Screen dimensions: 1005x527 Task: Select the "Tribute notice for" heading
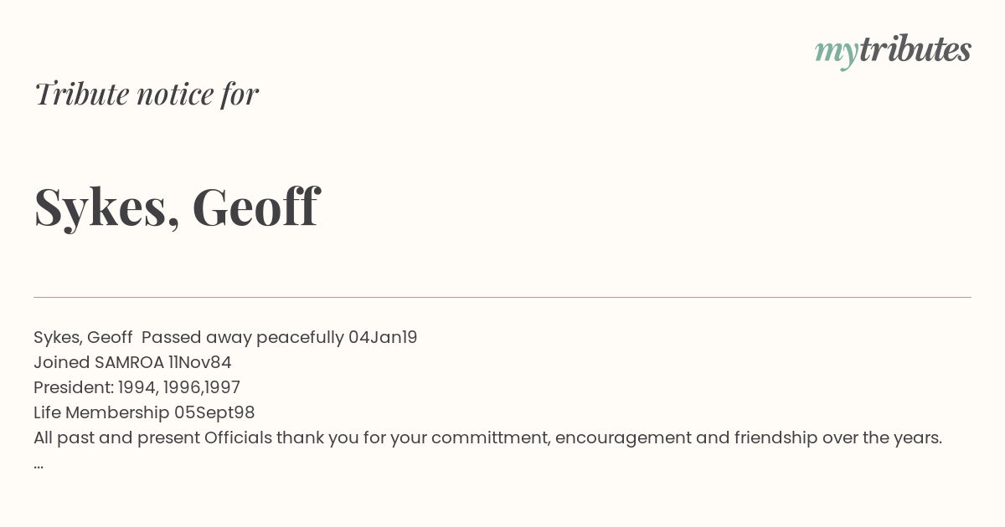pyautogui.click(x=146, y=94)
